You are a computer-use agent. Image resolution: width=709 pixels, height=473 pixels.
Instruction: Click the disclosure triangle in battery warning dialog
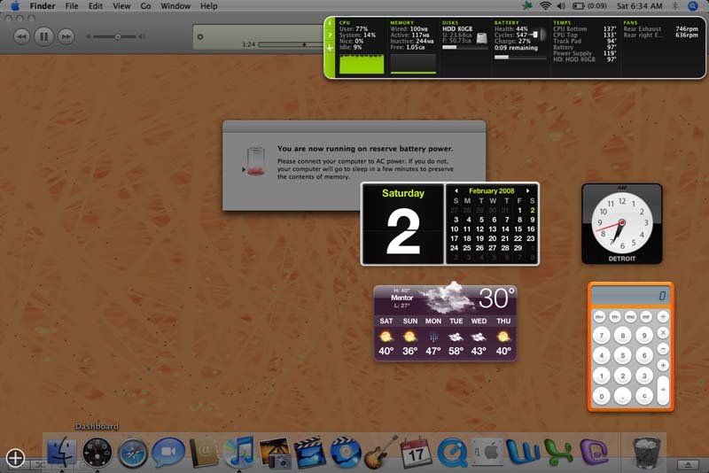[244, 169]
